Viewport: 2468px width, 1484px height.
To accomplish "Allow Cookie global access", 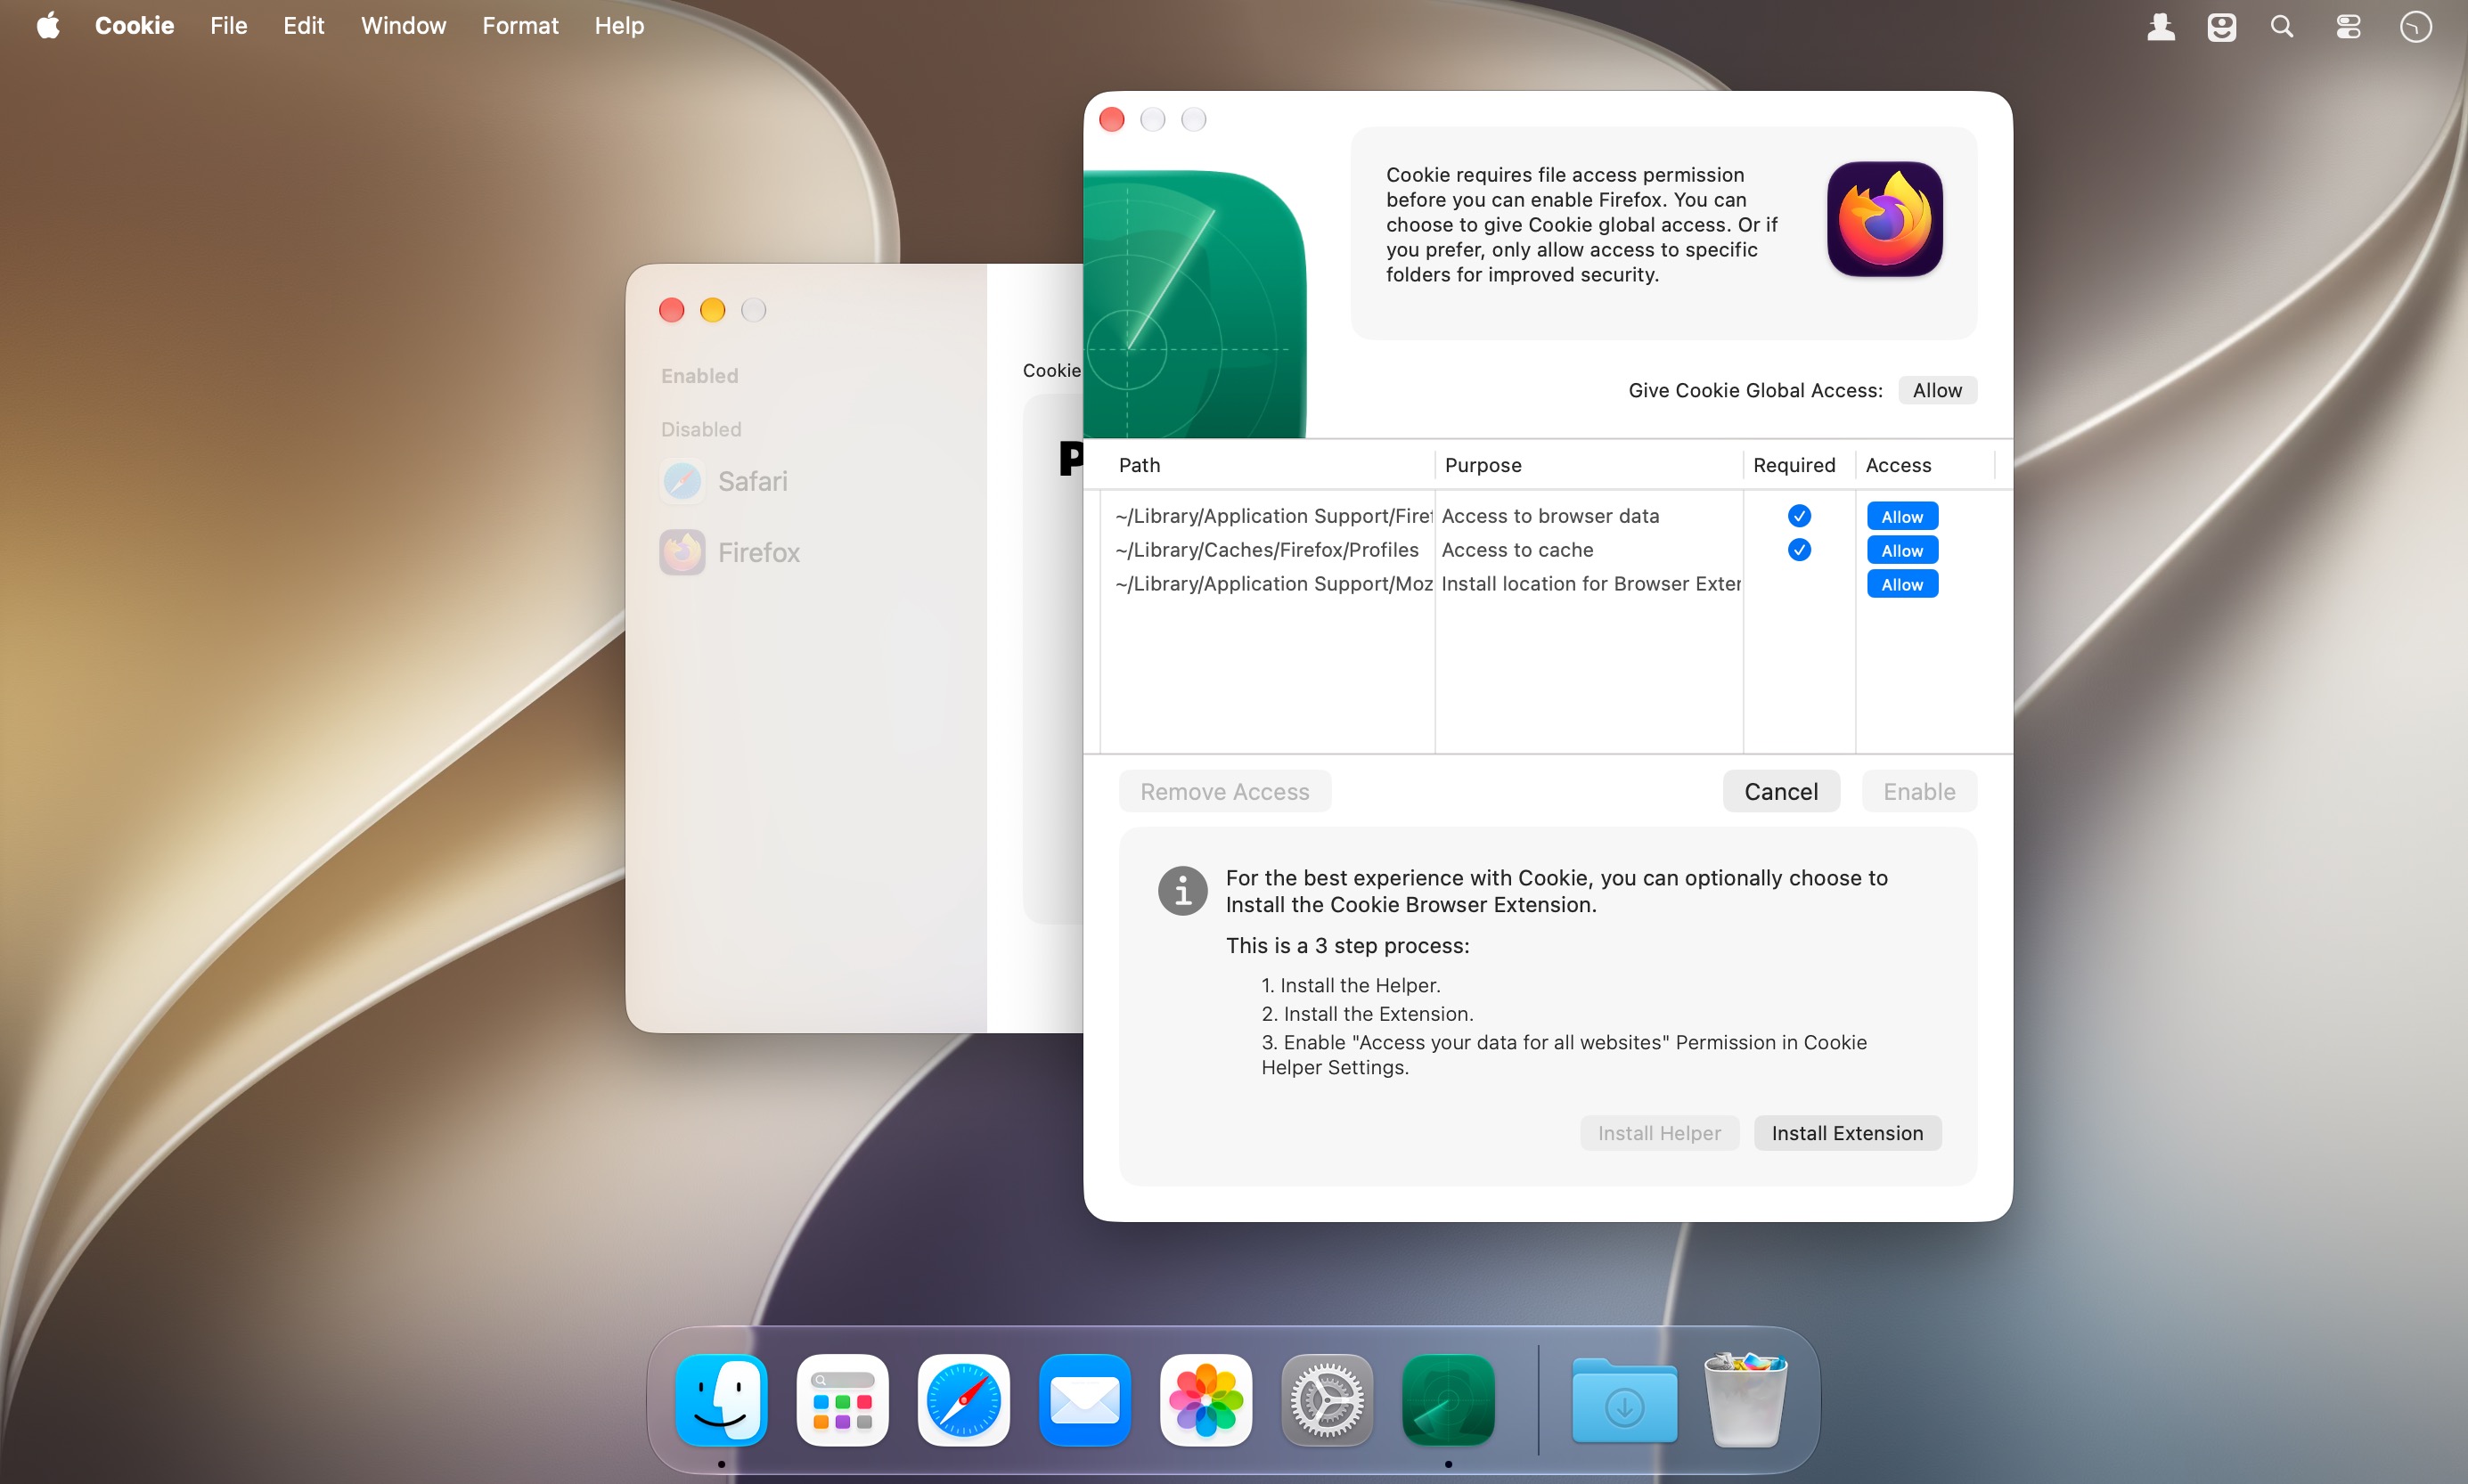I will click(1937, 390).
